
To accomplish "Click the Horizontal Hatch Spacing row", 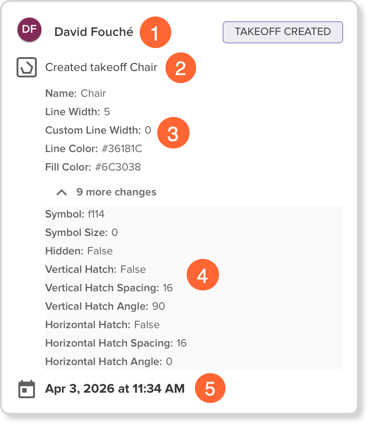I will click(116, 343).
